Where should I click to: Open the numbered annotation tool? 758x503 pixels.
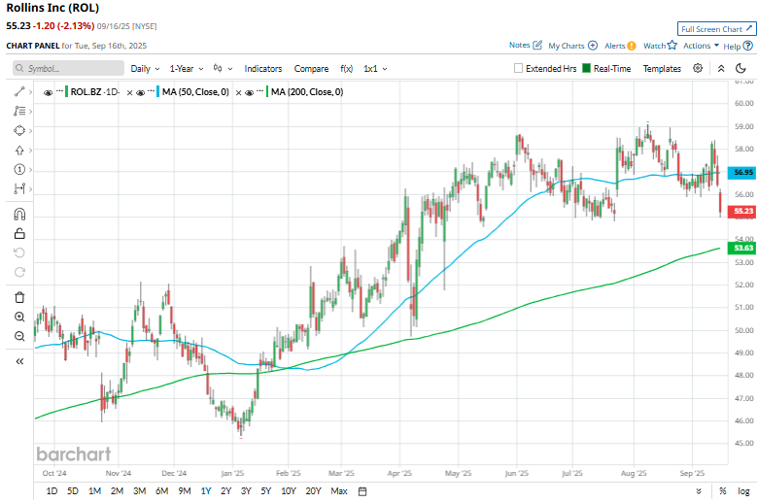19,170
